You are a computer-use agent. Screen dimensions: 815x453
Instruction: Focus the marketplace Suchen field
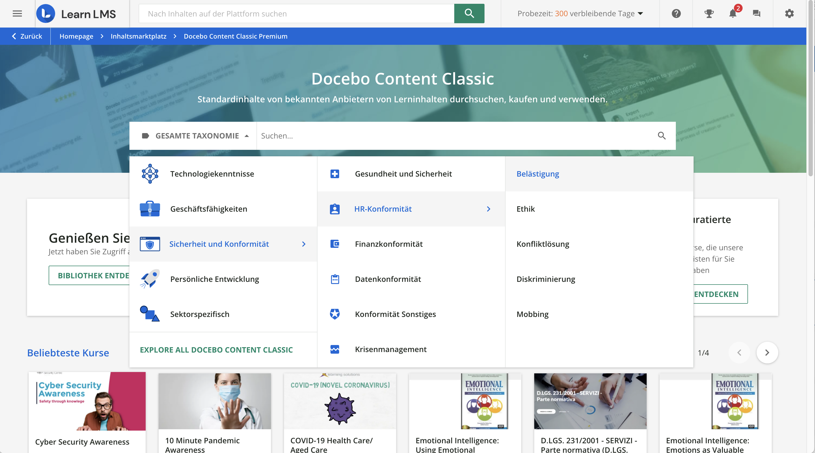coord(456,136)
